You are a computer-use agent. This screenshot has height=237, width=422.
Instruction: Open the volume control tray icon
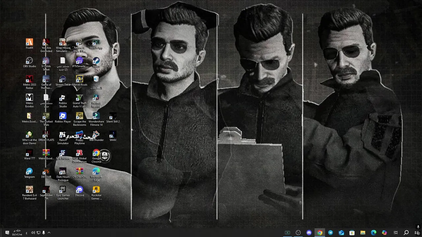[x=33, y=233]
